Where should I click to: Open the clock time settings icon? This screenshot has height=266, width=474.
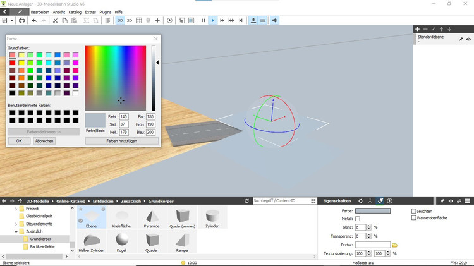point(169,20)
